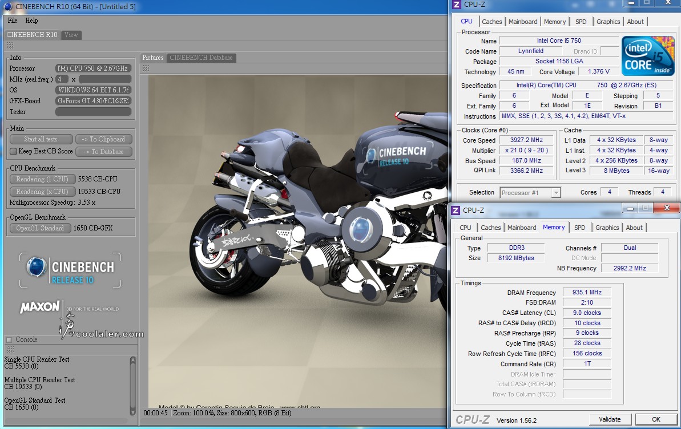Click the Validate button in CPU-Z
This screenshot has width=681, height=429.
coord(610,419)
